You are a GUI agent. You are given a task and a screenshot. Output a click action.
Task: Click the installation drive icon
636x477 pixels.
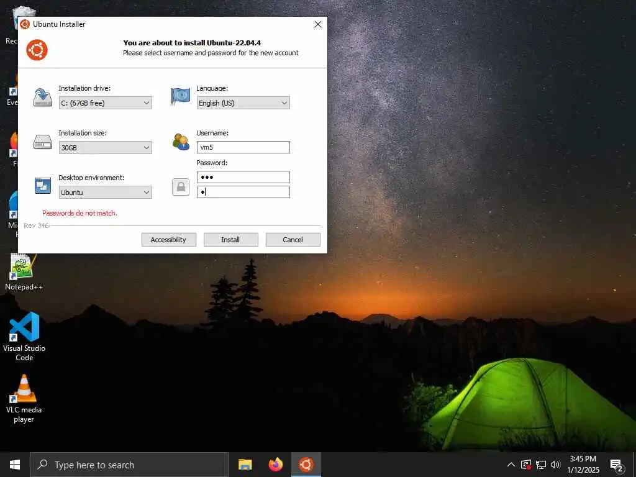[x=43, y=98]
